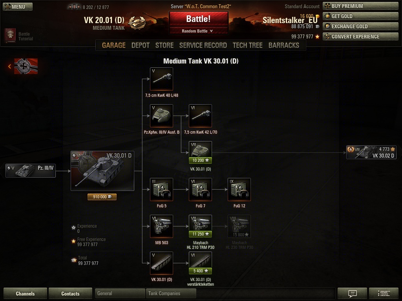Select the VK 30.01 (D) suspension tracks
Screen dimensions: 402x301
(161, 263)
